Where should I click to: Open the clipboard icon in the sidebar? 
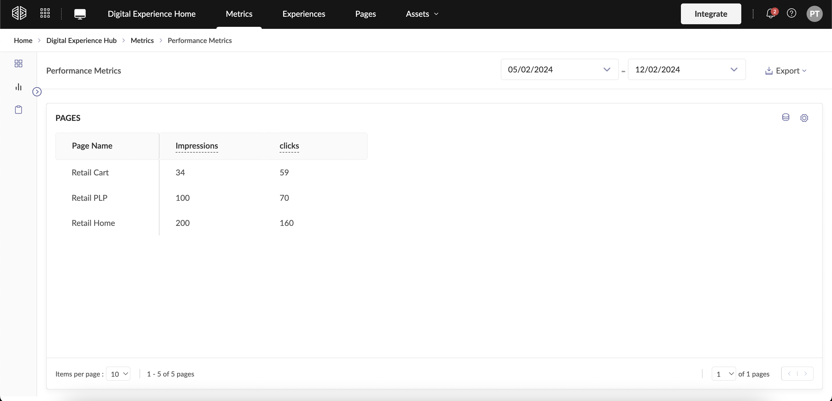tap(18, 110)
